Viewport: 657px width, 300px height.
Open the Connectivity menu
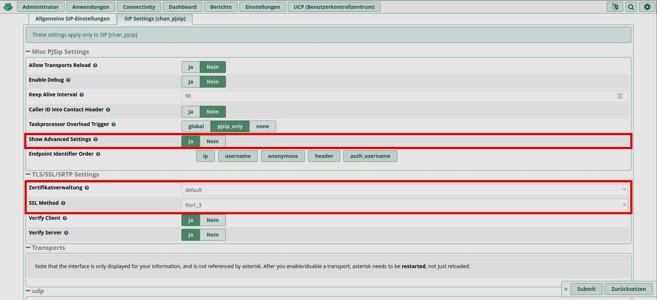pyautogui.click(x=139, y=7)
